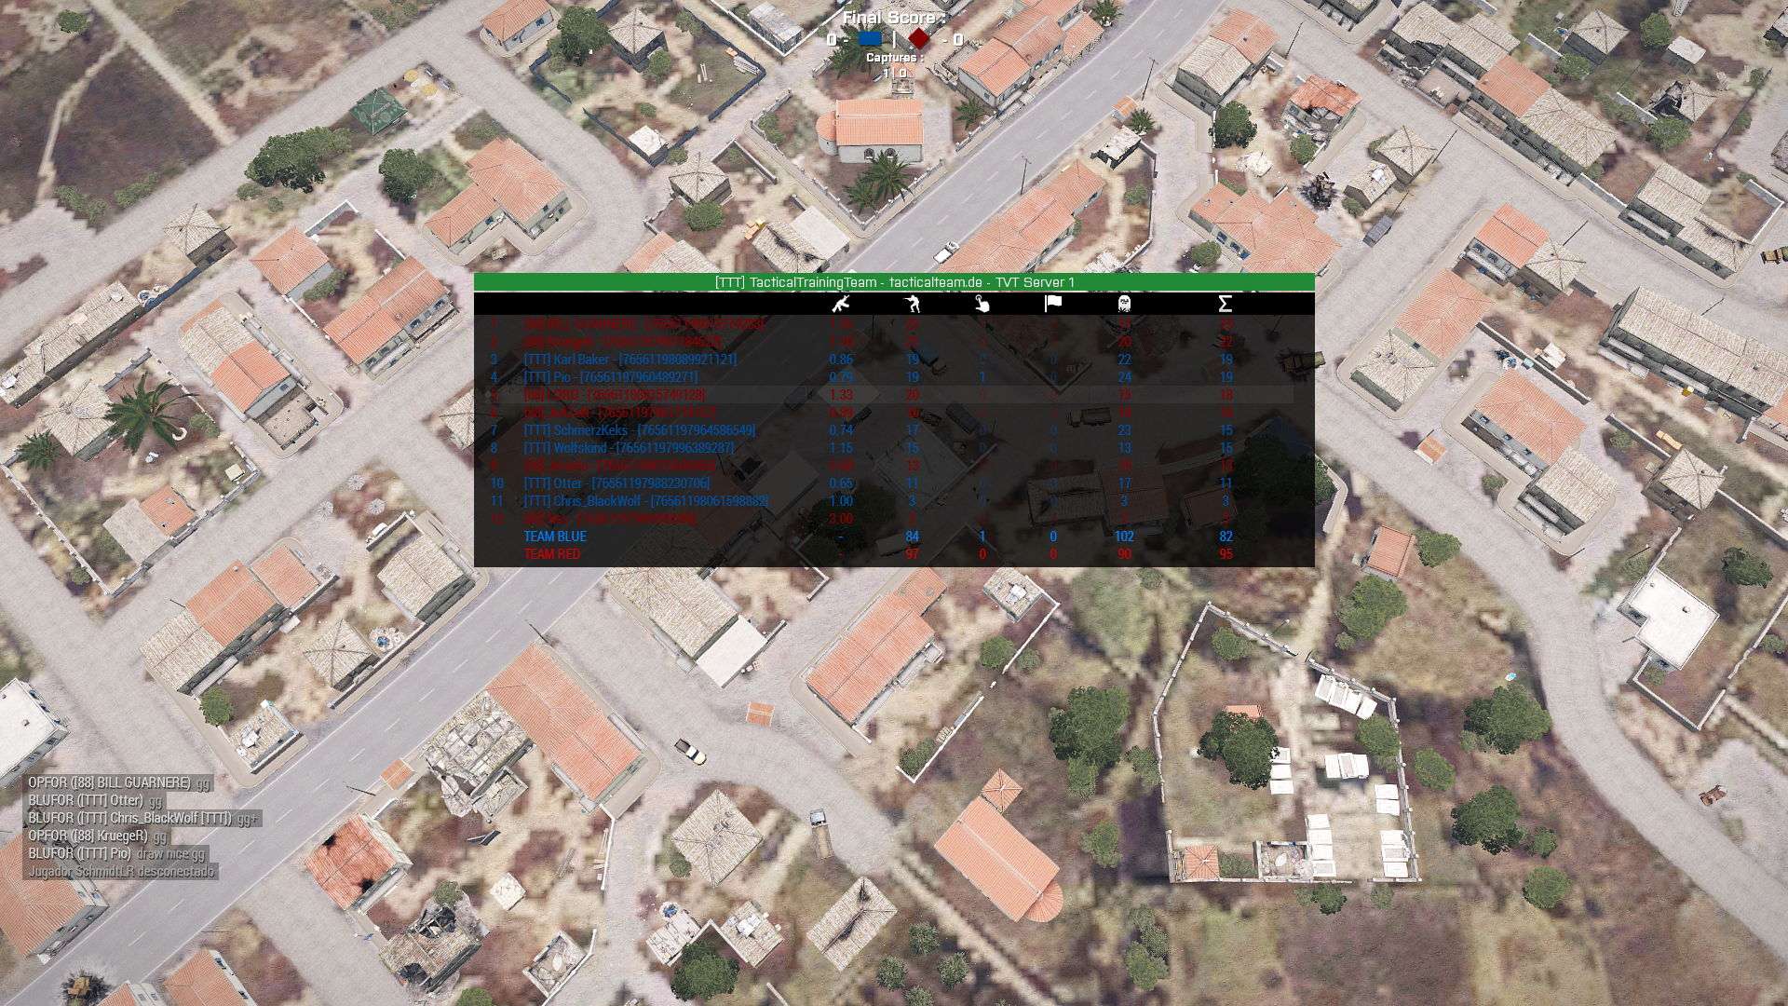Click the blue team flag in Final Score

click(870, 39)
